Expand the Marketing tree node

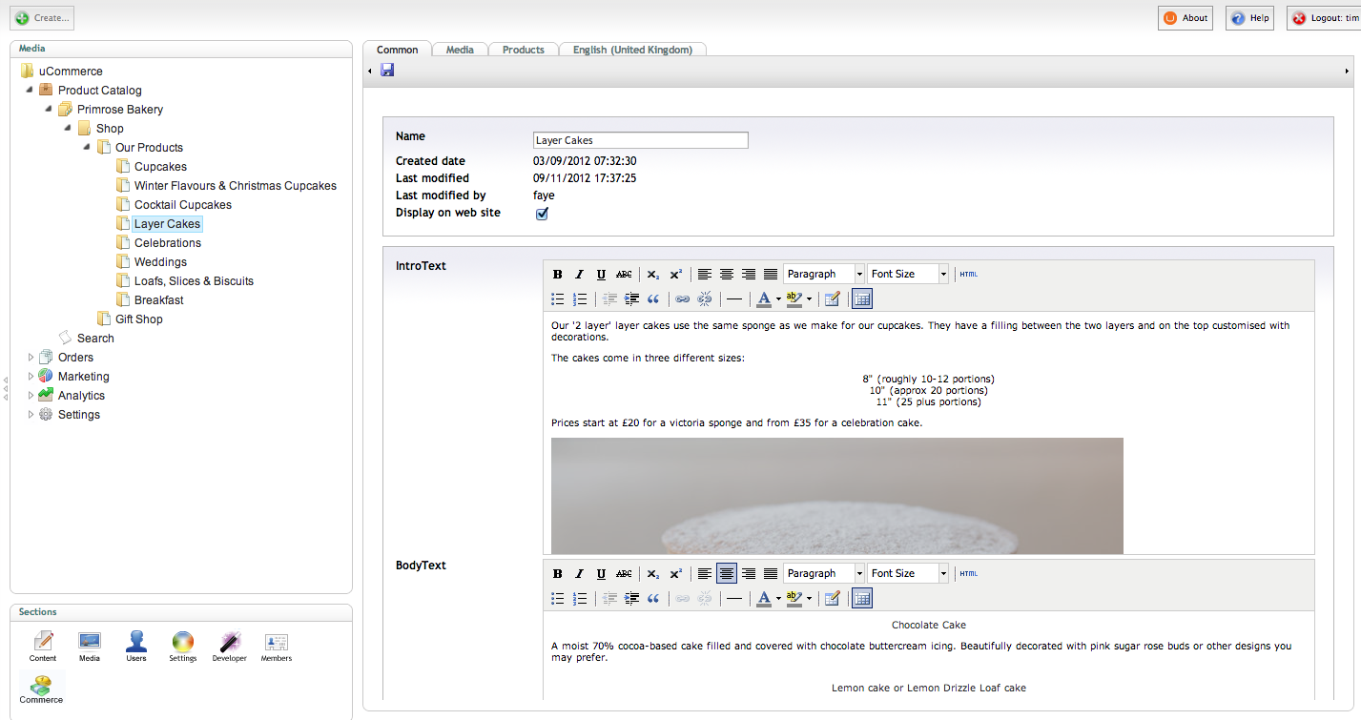[x=31, y=377]
